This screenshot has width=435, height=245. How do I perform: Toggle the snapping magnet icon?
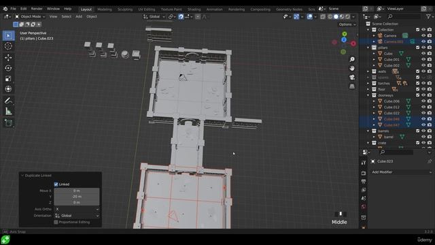[x=181, y=16]
